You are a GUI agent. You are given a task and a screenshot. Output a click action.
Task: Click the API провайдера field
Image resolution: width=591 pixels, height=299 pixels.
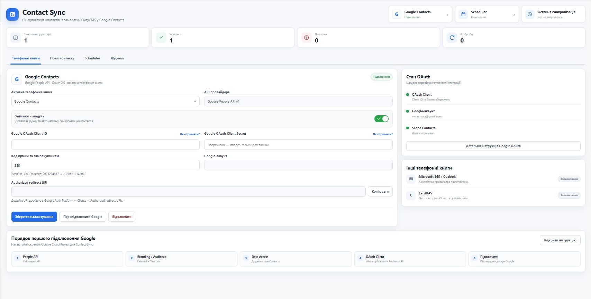coord(298,101)
